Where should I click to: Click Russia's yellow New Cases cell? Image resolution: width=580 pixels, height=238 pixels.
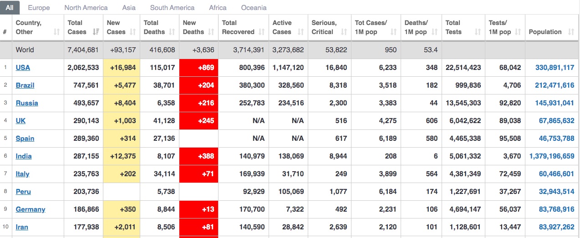click(x=121, y=103)
